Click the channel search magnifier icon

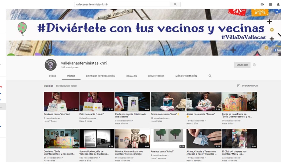click(210, 76)
